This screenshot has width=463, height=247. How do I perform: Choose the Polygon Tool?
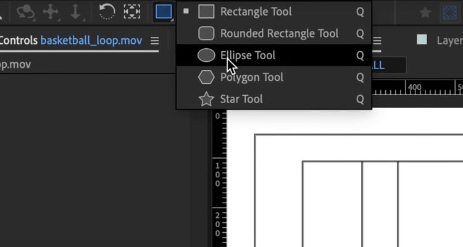[273, 77]
